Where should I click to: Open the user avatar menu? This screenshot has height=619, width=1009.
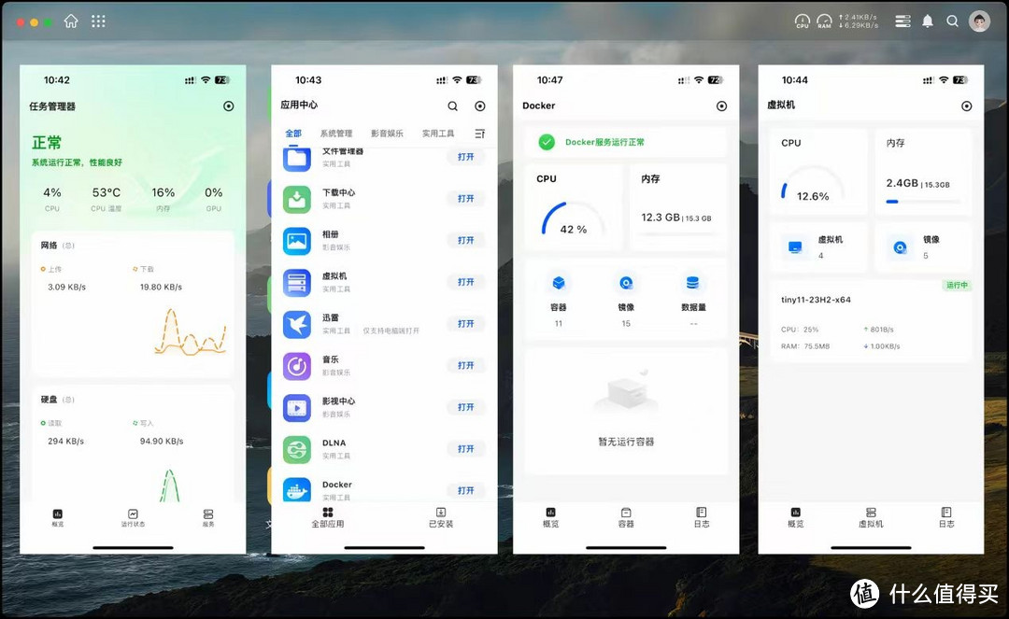pyautogui.click(x=979, y=21)
